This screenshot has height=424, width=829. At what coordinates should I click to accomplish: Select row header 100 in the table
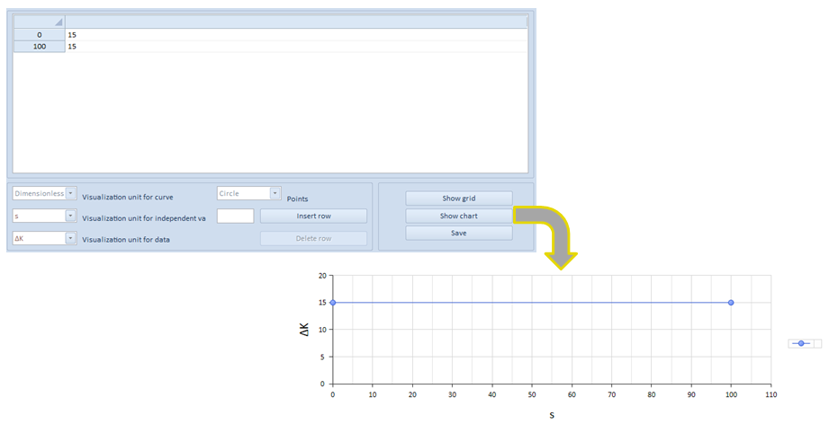click(x=39, y=46)
